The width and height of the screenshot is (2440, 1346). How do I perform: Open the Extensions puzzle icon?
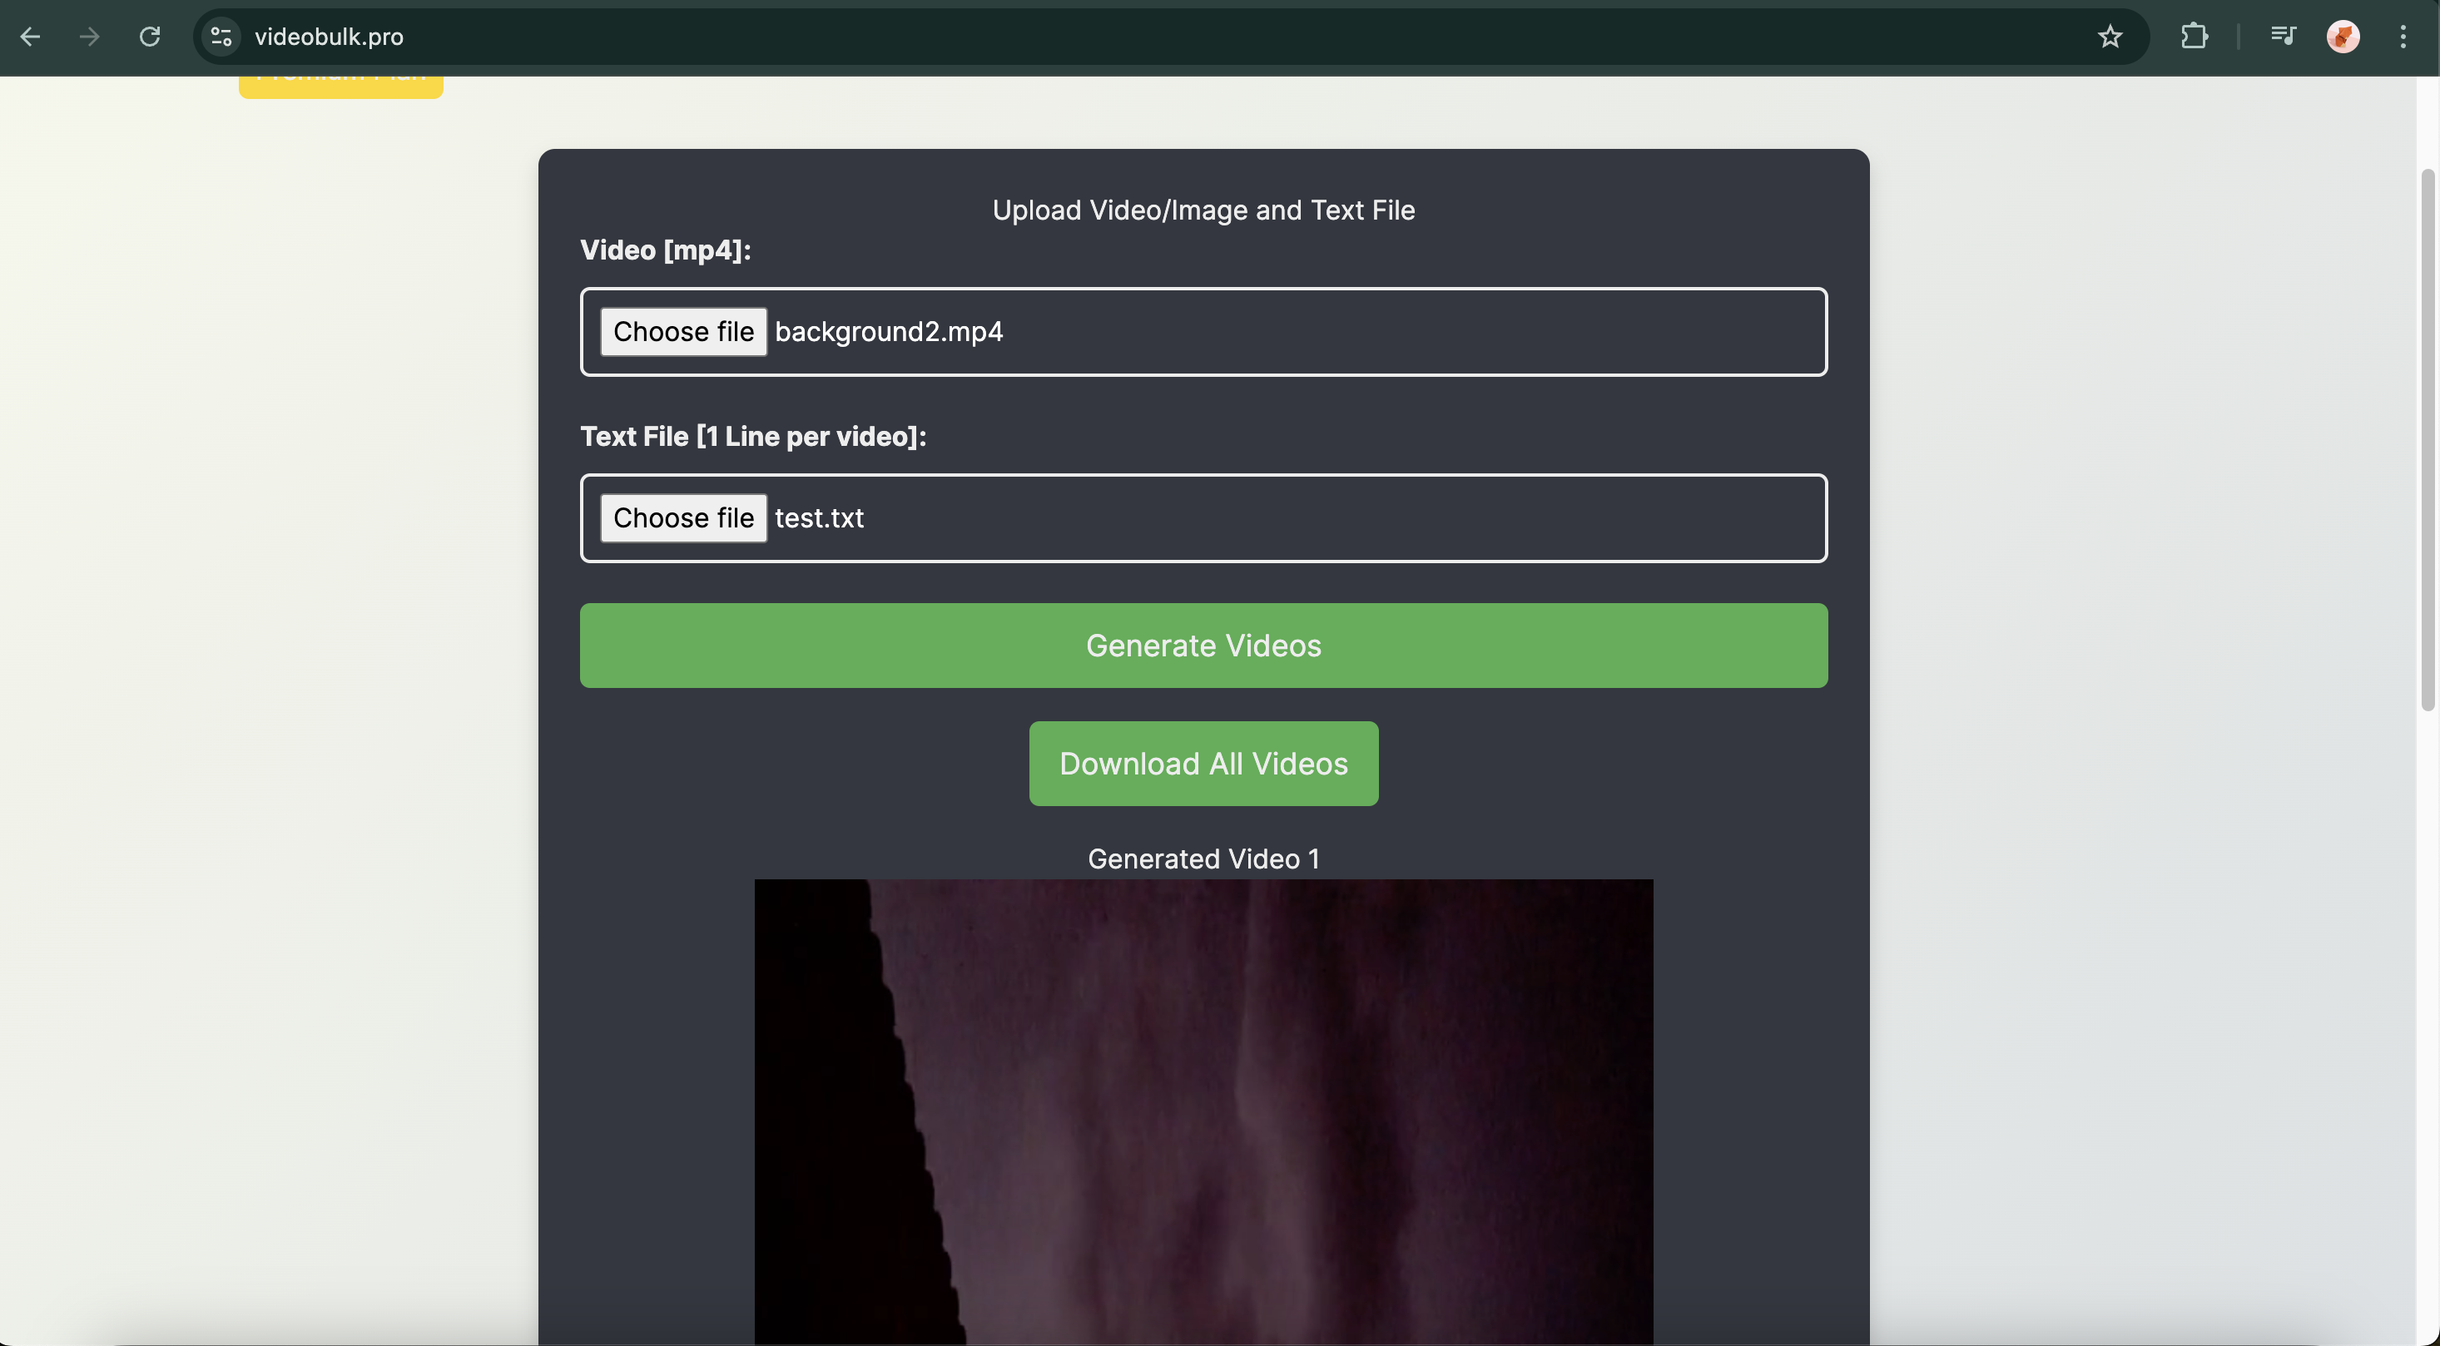tap(2194, 37)
